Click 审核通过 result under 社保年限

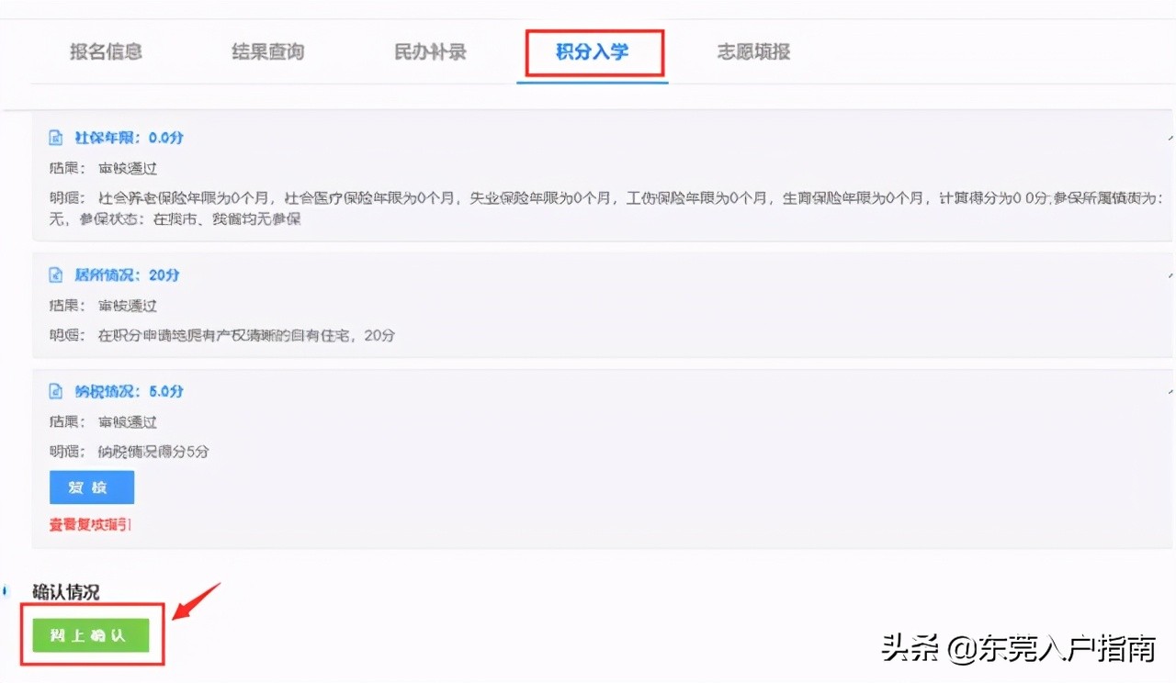pyautogui.click(x=128, y=169)
